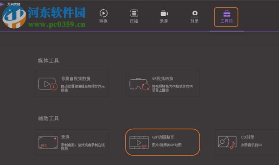Select the 工具箱 (Toolbox) tab
This screenshot has height=165, width=279.
[x=226, y=17]
